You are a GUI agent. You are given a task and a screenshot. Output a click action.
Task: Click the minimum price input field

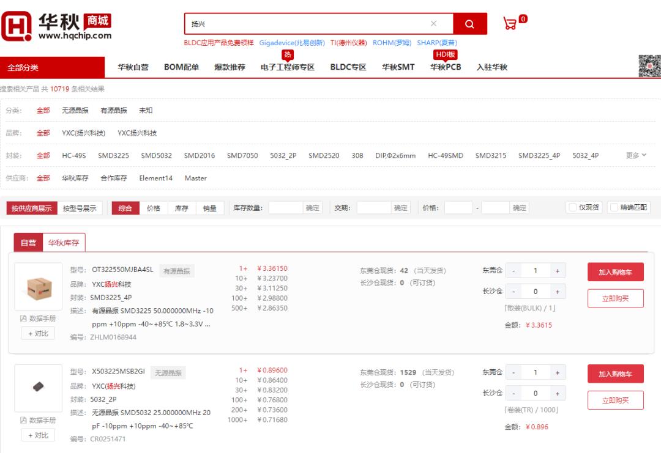click(x=458, y=208)
